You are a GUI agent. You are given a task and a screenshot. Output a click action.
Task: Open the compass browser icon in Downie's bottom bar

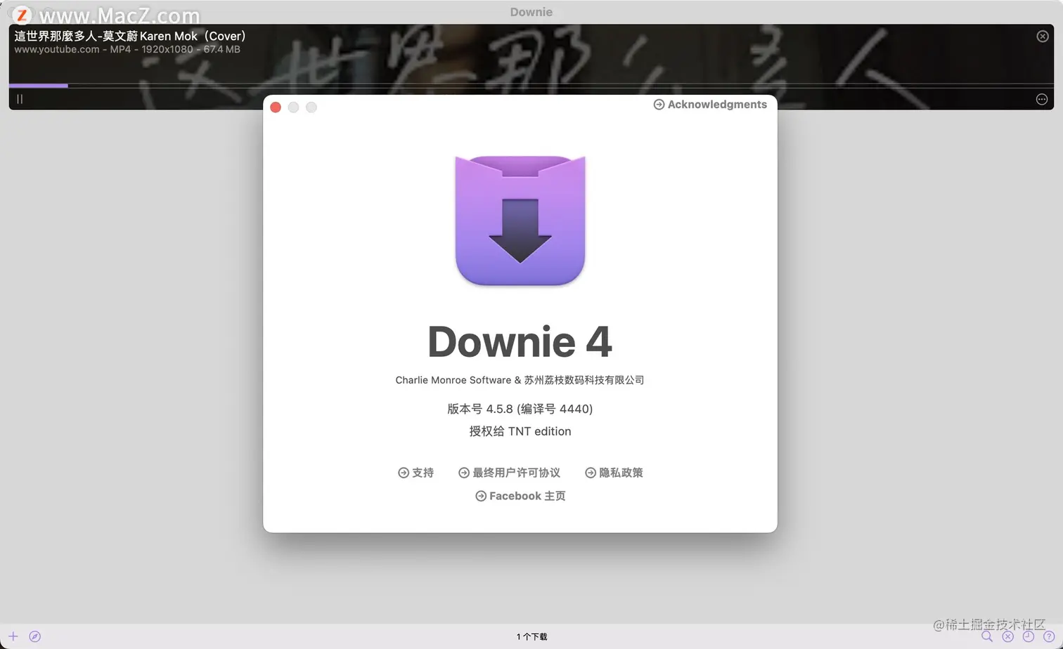pos(35,636)
